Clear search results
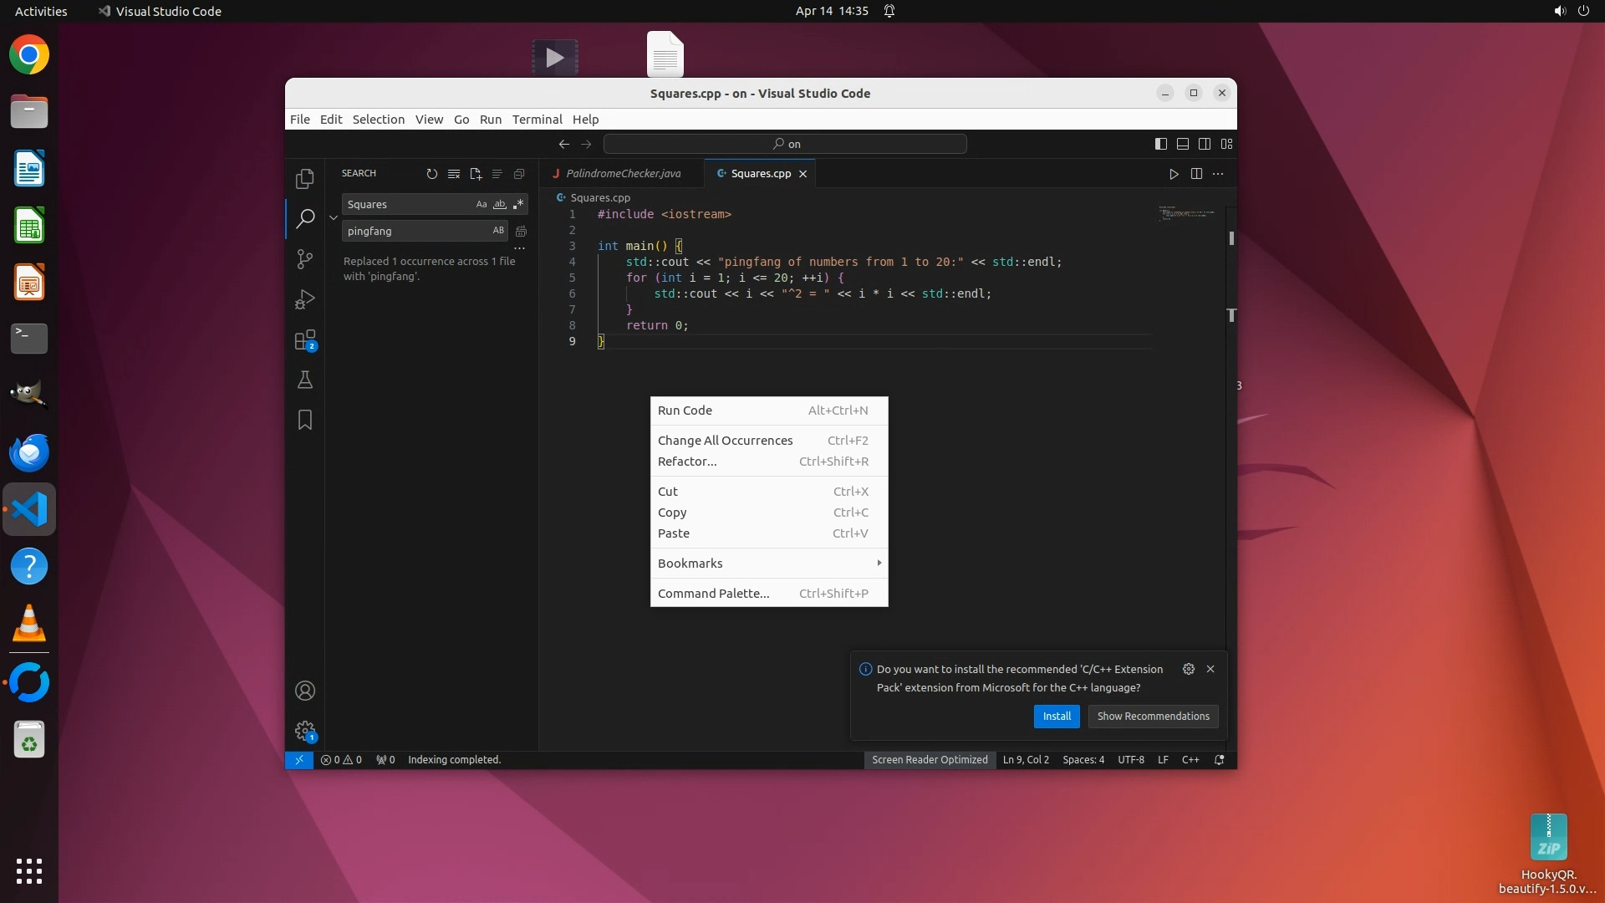Image resolution: width=1605 pixels, height=903 pixels. (x=454, y=174)
